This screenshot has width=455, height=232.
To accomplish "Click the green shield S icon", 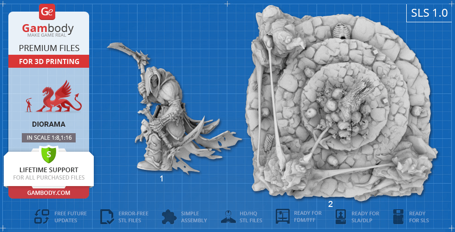I will tap(48, 154).
